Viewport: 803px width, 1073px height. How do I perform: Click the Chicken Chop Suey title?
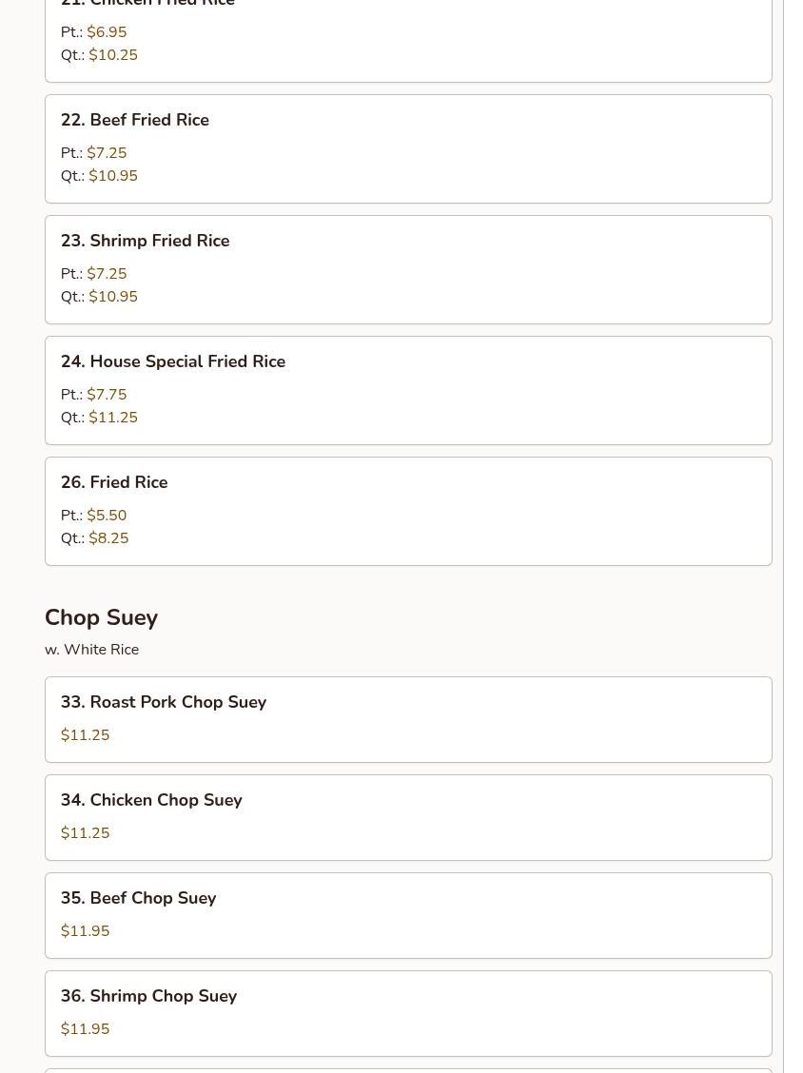point(151,800)
